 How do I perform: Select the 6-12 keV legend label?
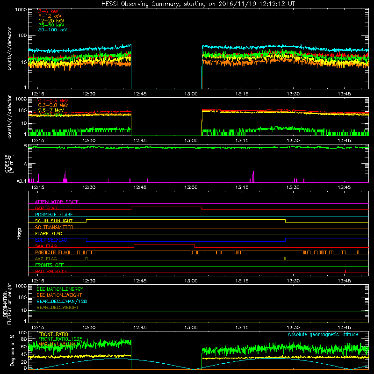(50, 16)
